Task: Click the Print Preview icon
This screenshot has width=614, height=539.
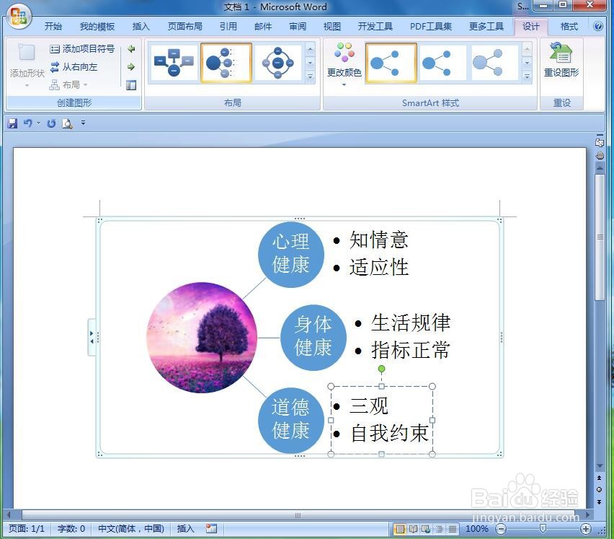Action: (67, 123)
